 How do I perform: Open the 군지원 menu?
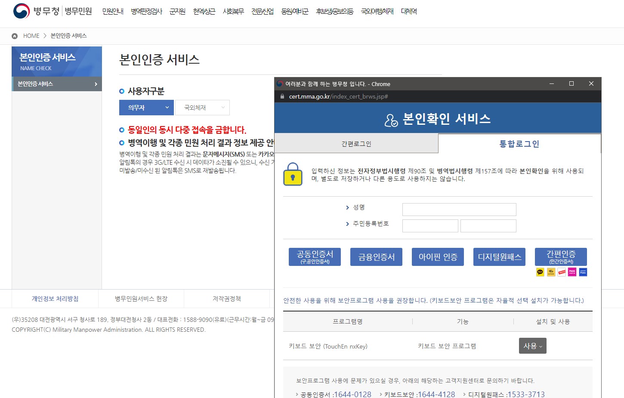[x=177, y=12]
